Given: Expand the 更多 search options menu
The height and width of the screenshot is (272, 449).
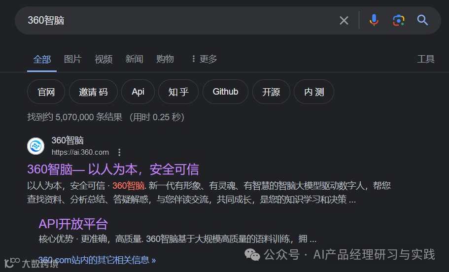Looking at the screenshot, I should click(205, 59).
